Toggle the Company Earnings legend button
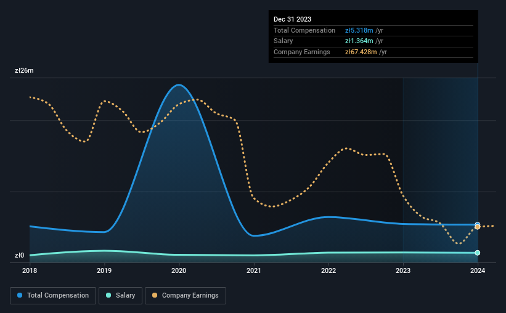 186,296
